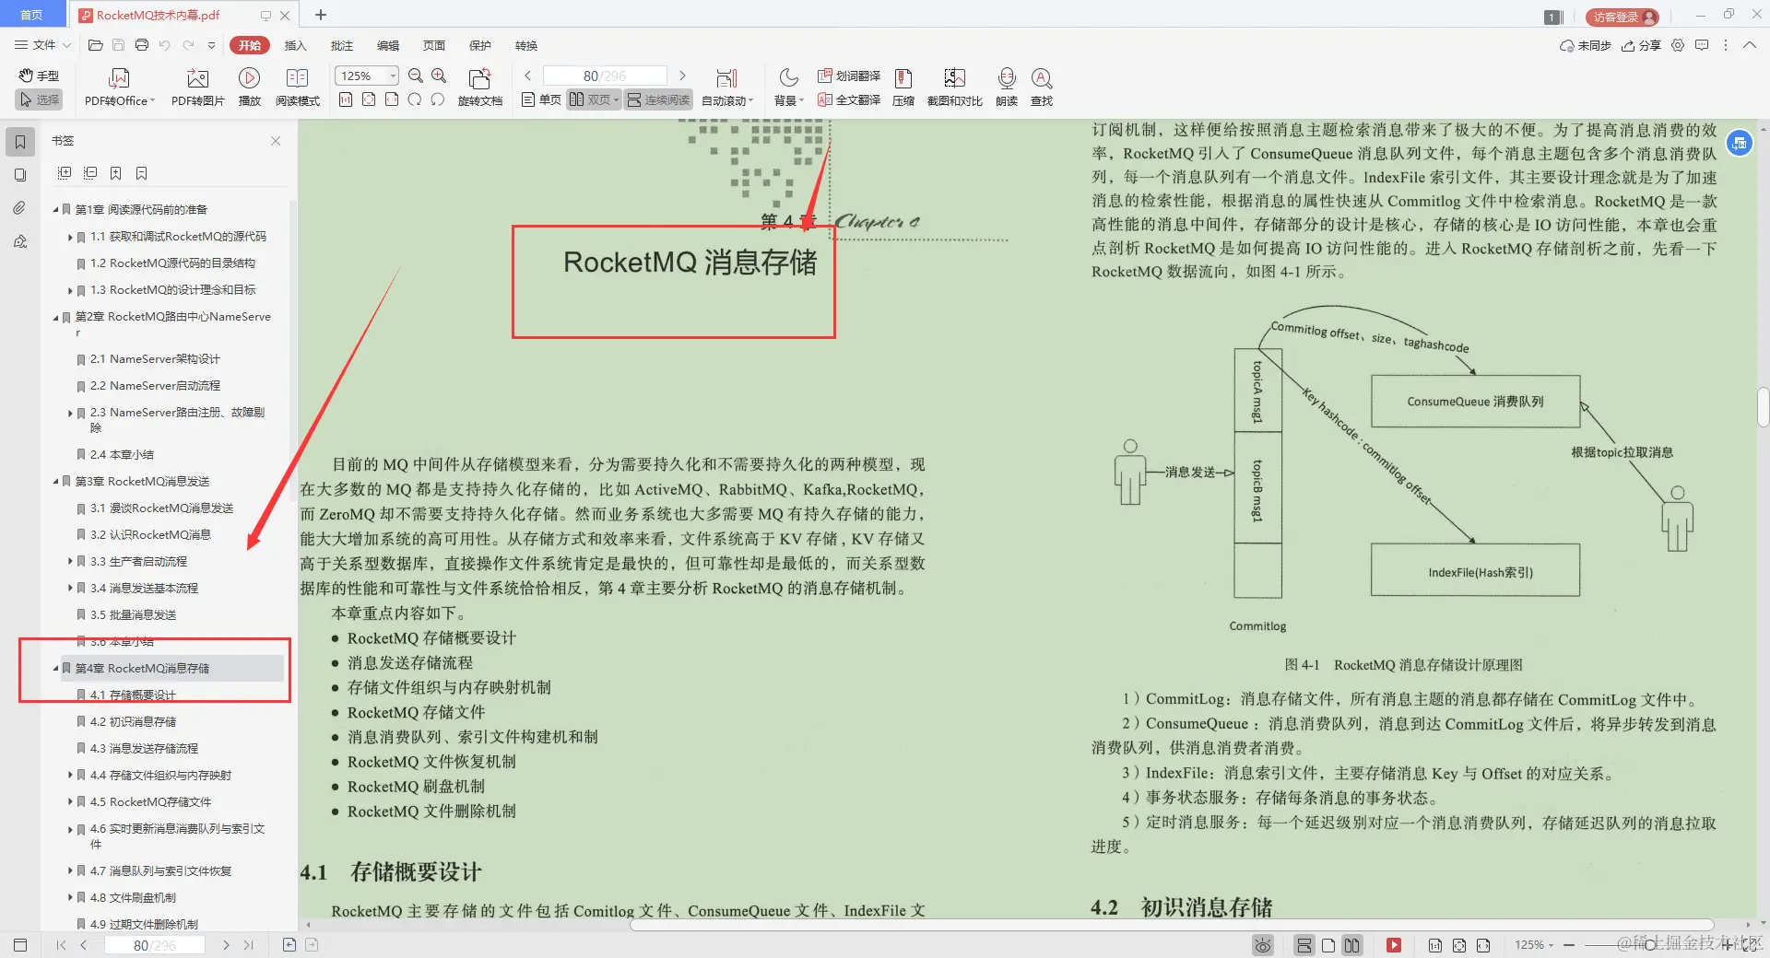Select the 手型 (hand) tool
The image size is (1770, 958).
click(38, 76)
